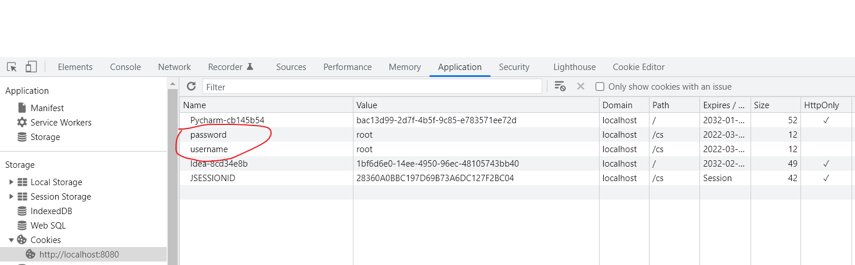Toggle the device toolbar icon

click(x=31, y=67)
